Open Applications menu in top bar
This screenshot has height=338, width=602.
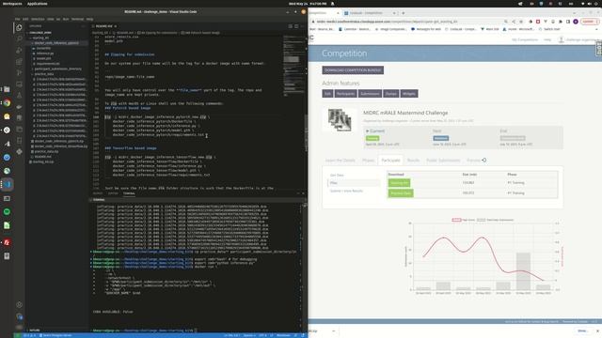[x=38, y=4]
